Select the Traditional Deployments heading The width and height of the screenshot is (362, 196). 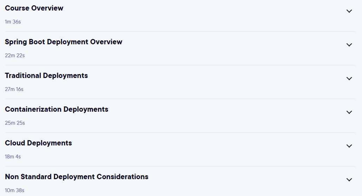[x=46, y=76]
